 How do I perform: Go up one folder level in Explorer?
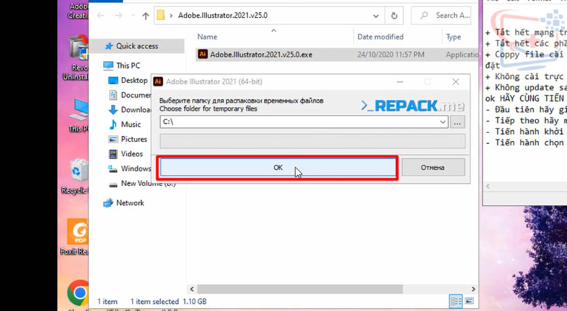click(146, 15)
